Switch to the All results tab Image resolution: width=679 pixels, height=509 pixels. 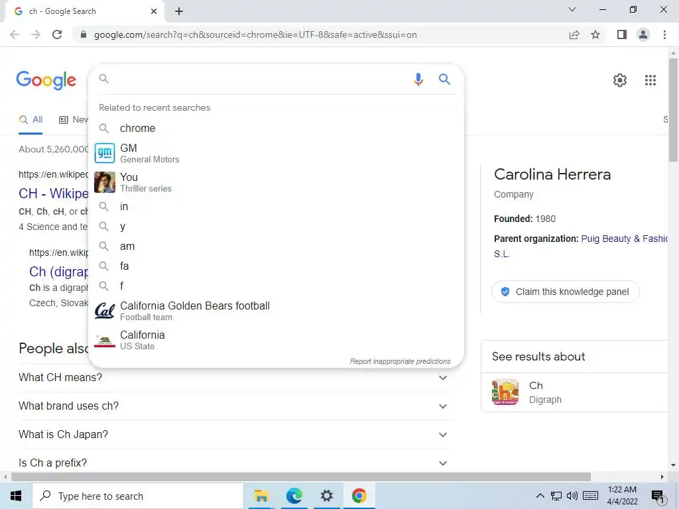[31, 120]
